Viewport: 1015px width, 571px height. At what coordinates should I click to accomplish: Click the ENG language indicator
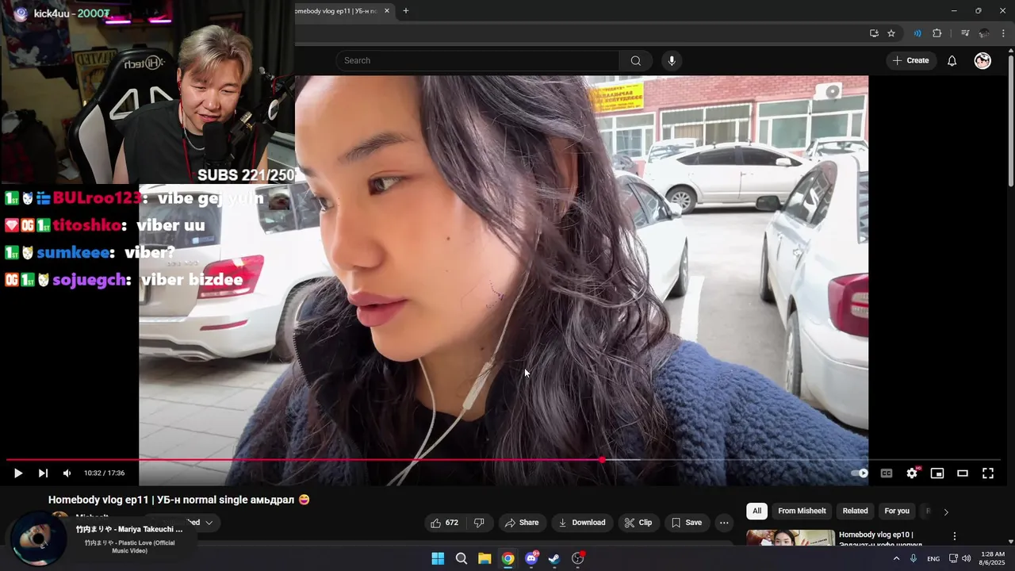click(933, 559)
